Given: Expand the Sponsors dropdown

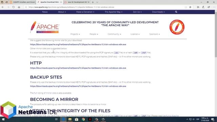Looking at the screenshot, I should tap(155, 34).
